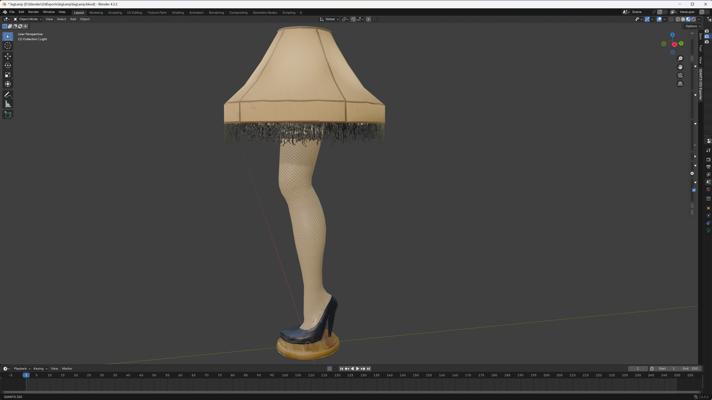
Task: Click the Z axis on navigation gizmo
Action: tap(672, 35)
